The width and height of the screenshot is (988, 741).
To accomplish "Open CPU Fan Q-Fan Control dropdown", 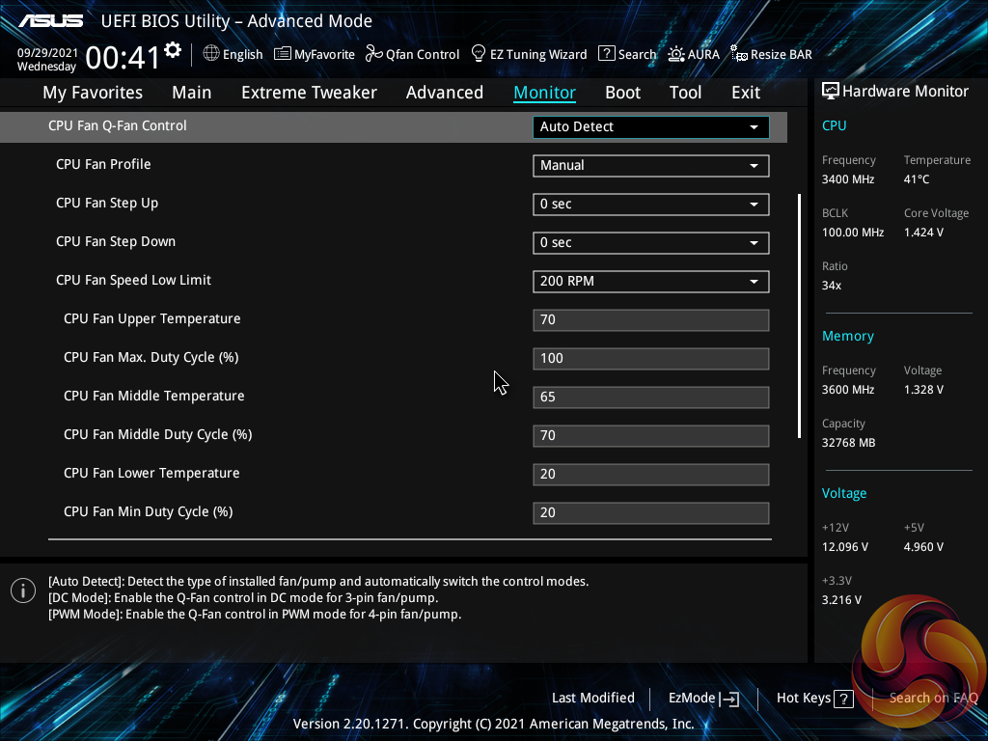I will [x=651, y=126].
